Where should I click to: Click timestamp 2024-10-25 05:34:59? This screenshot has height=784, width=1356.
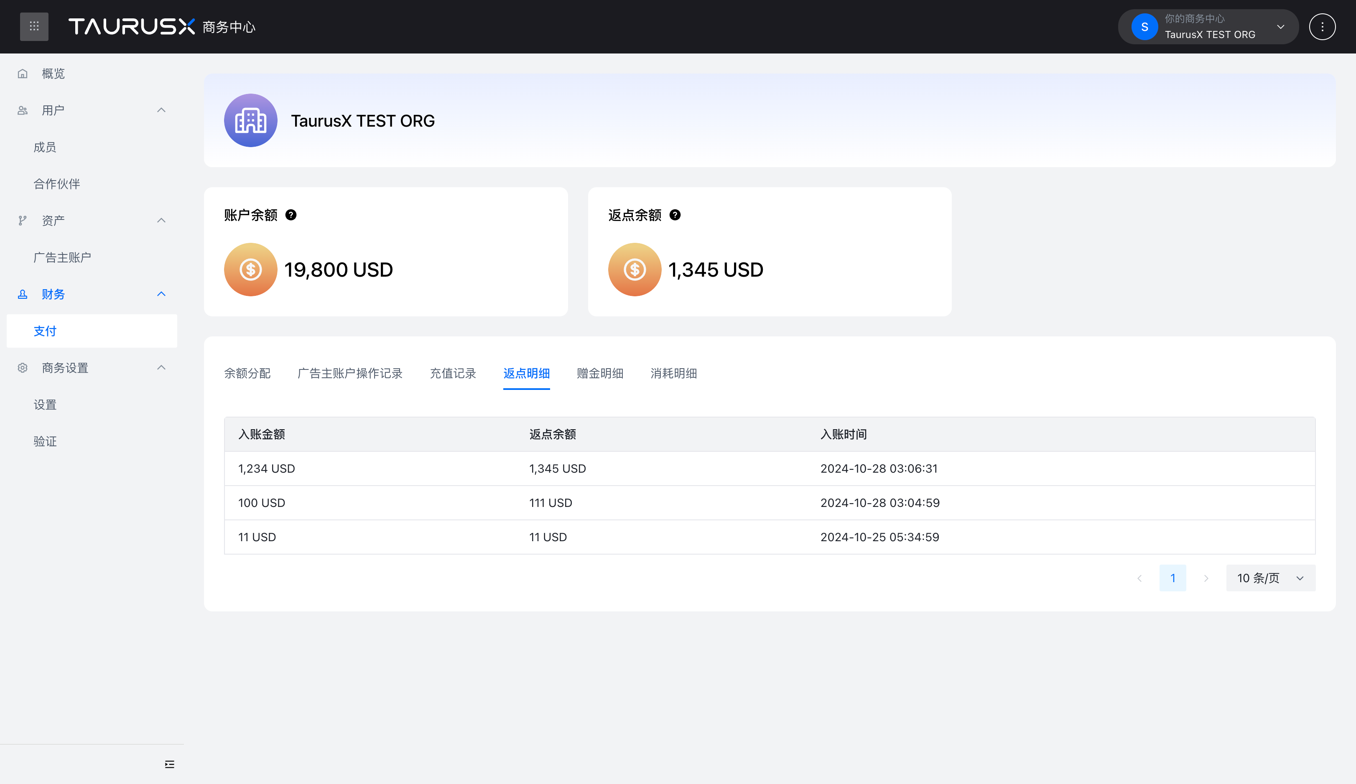pos(880,537)
